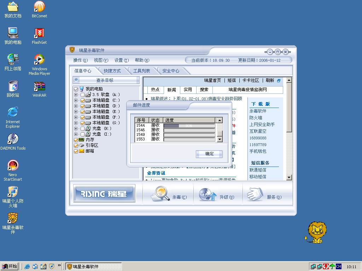Open the 瑞星首页 link
362x271 pixels.
(212, 80)
